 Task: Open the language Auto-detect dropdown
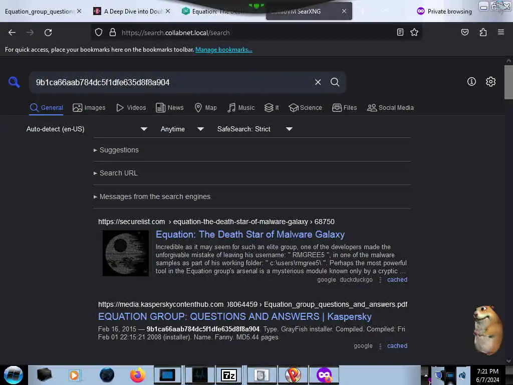[87, 129]
